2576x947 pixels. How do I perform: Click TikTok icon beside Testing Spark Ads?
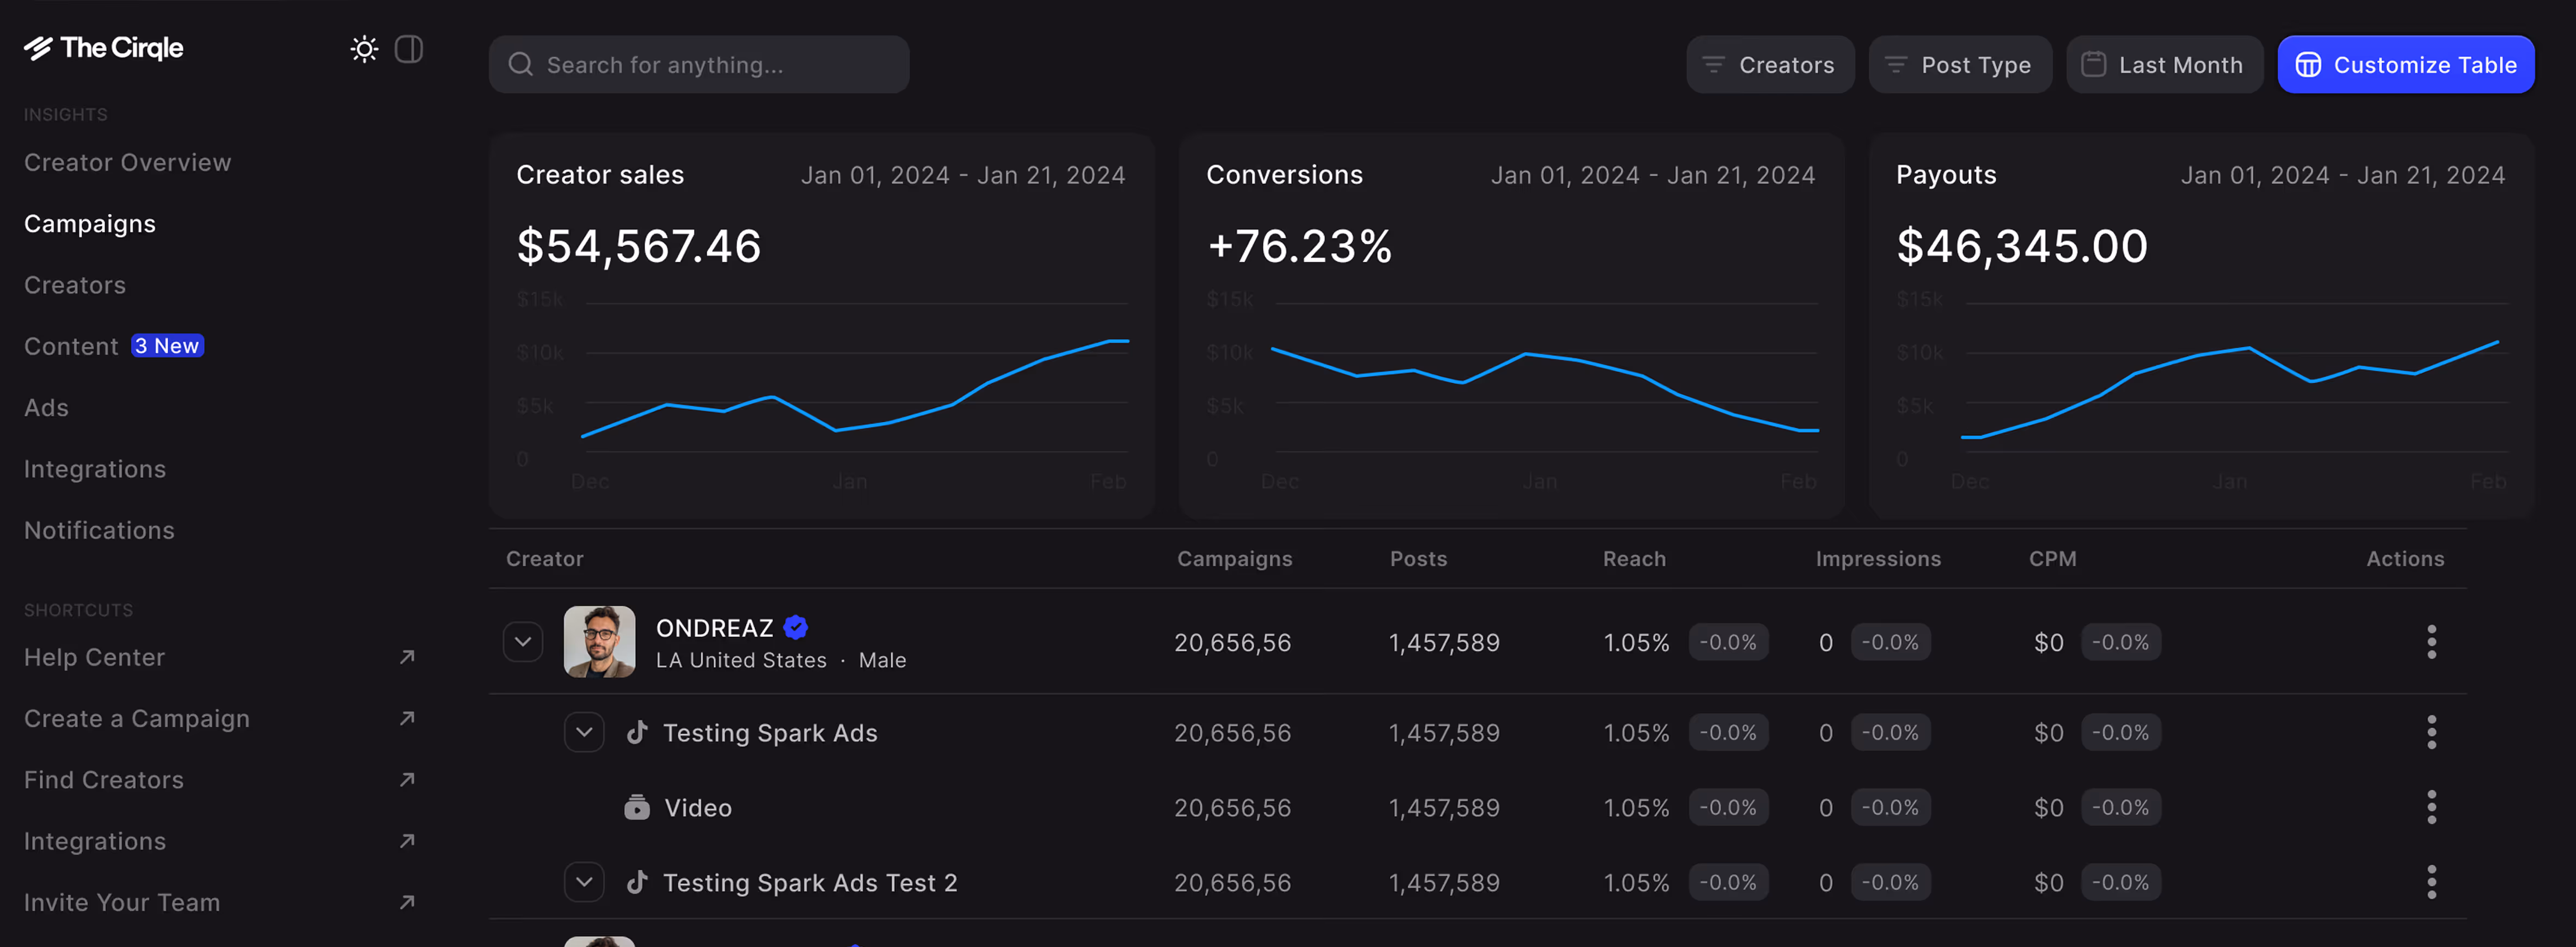[x=637, y=732]
